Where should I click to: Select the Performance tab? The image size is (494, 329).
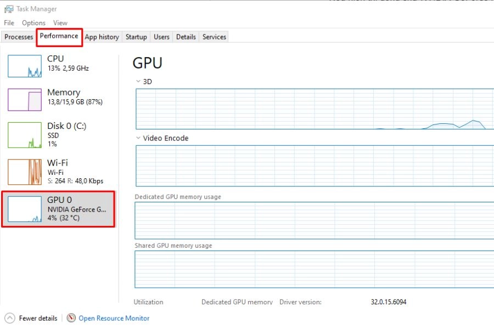(59, 36)
